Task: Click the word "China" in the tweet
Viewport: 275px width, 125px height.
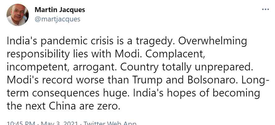Action: (x=62, y=106)
